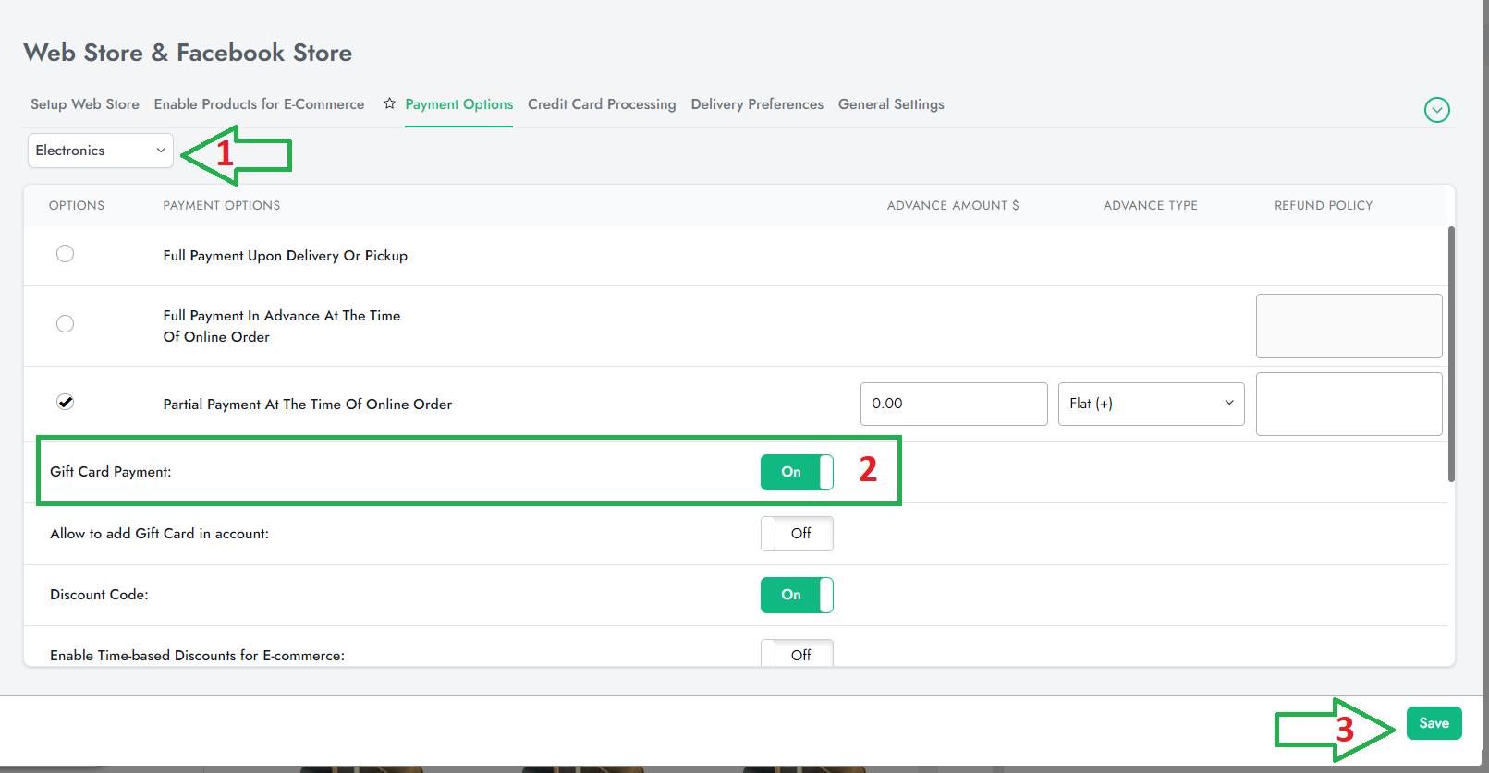Disable the Discount Code toggle
This screenshot has height=773, width=1489.
(796, 595)
